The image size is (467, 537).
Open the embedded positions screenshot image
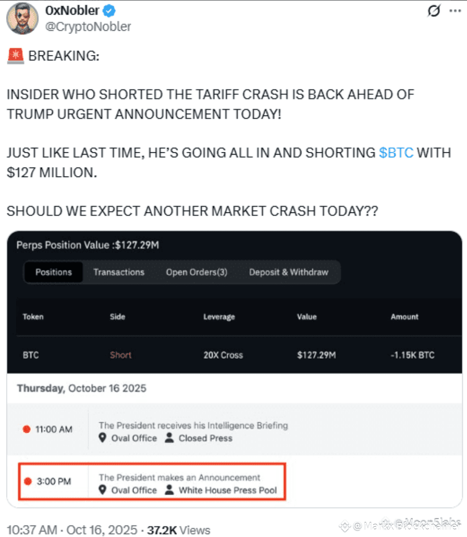(x=235, y=369)
